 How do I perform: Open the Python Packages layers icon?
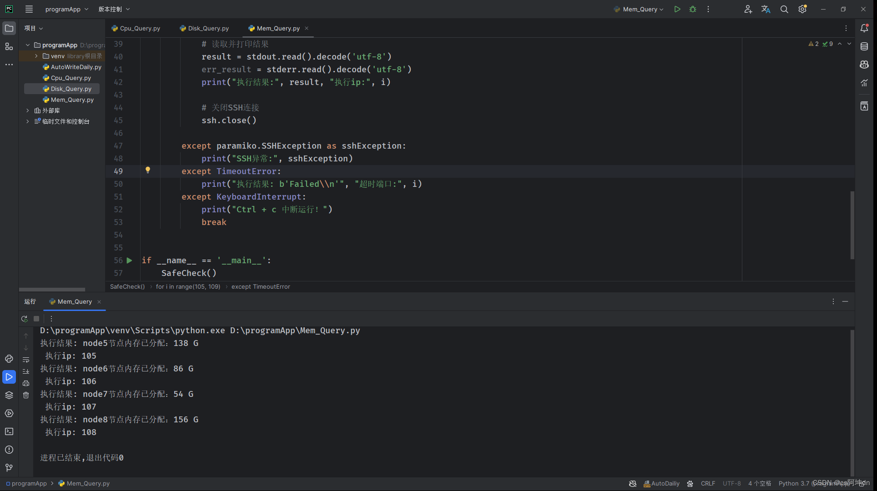(9, 395)
